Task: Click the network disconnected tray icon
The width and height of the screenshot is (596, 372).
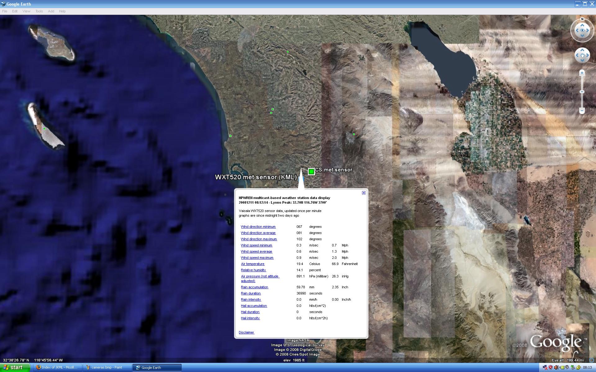Action: click(x=545, y=367)
